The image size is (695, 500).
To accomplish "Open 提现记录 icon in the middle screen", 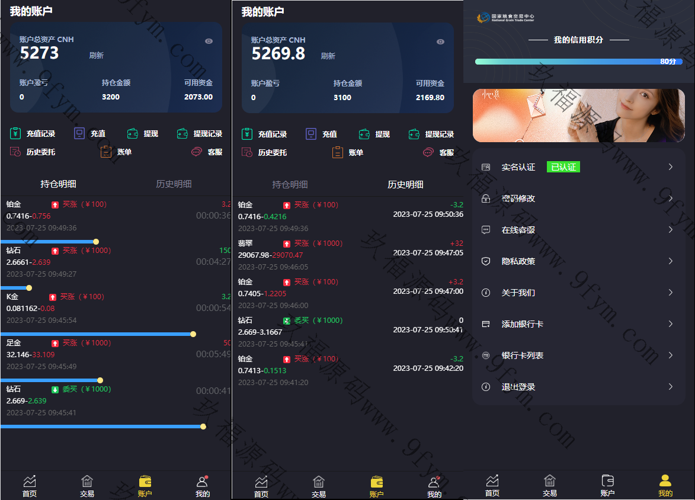I will pyautogui.click(x=415, y=134).
